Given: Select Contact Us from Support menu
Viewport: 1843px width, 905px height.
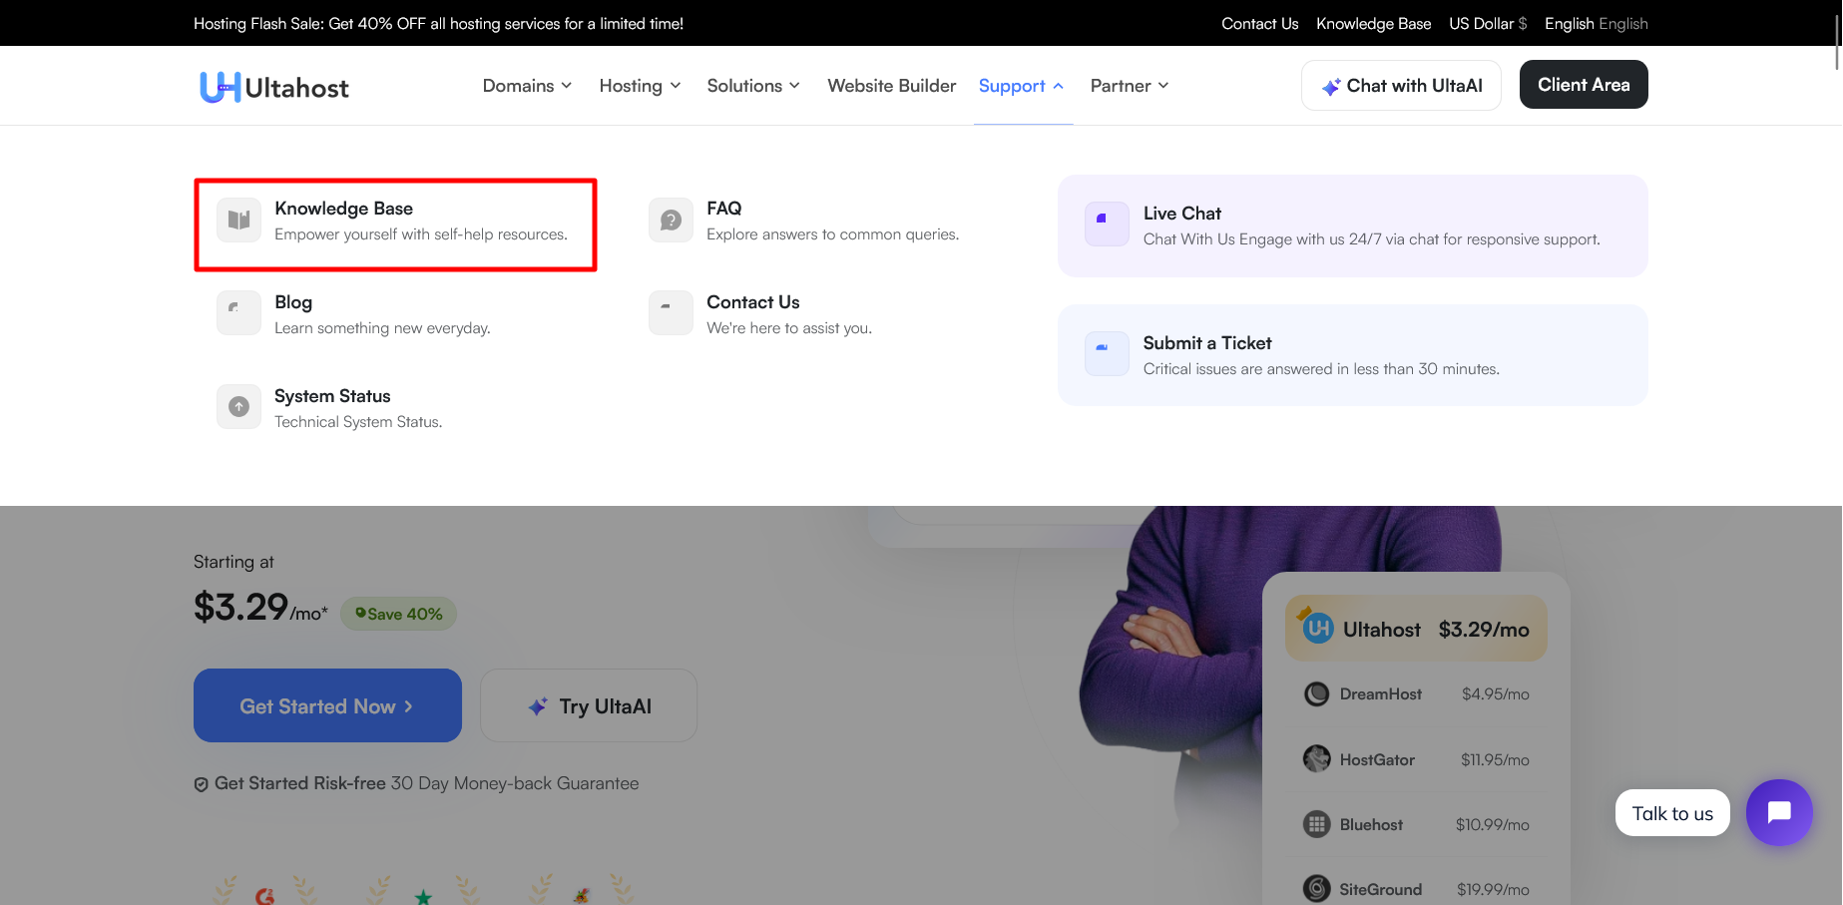Looking at the screenshot, I should coord(761,313).
